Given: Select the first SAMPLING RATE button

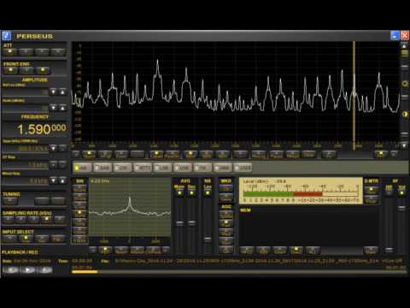Looking at the screenshot, I should point(8,220).
